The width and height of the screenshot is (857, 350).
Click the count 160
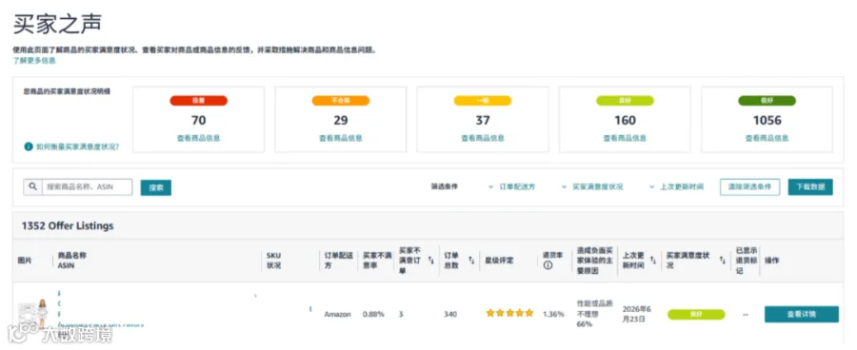[625, 120]
